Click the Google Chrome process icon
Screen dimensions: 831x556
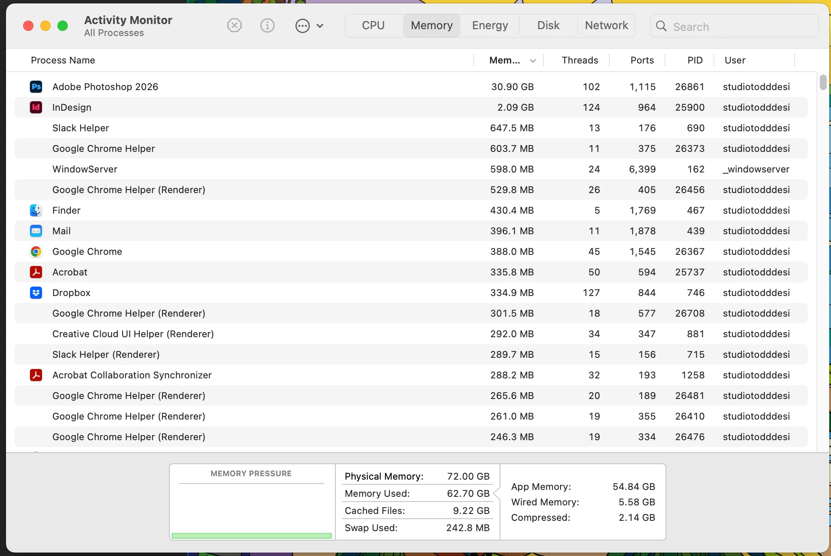36,251
